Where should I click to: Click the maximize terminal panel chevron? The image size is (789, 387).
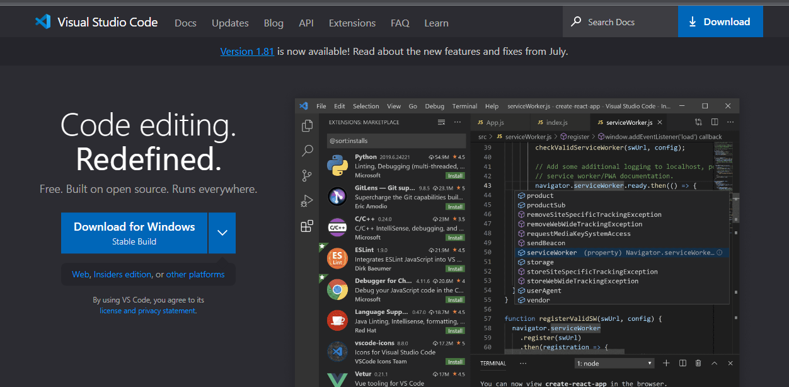tap(714, 363)
